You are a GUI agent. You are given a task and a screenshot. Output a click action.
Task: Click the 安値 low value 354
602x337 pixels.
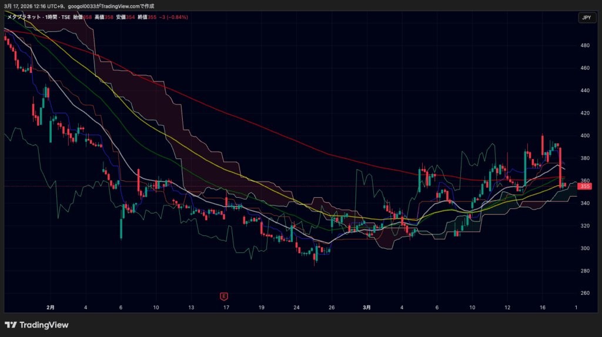[131, 18]
